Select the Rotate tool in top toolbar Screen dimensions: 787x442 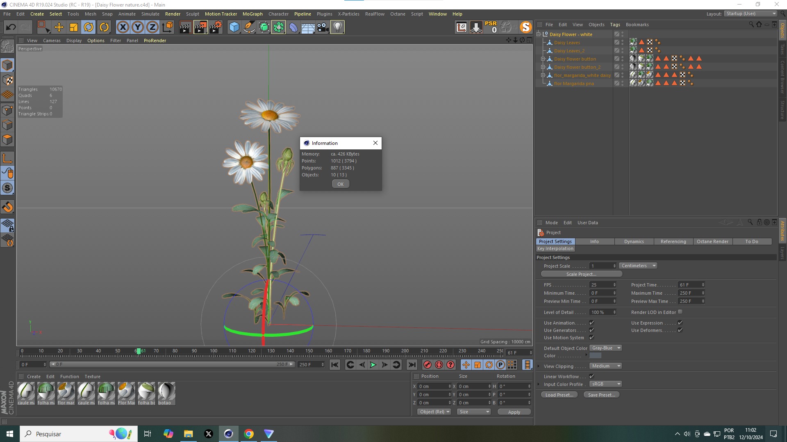pos(89,27)
